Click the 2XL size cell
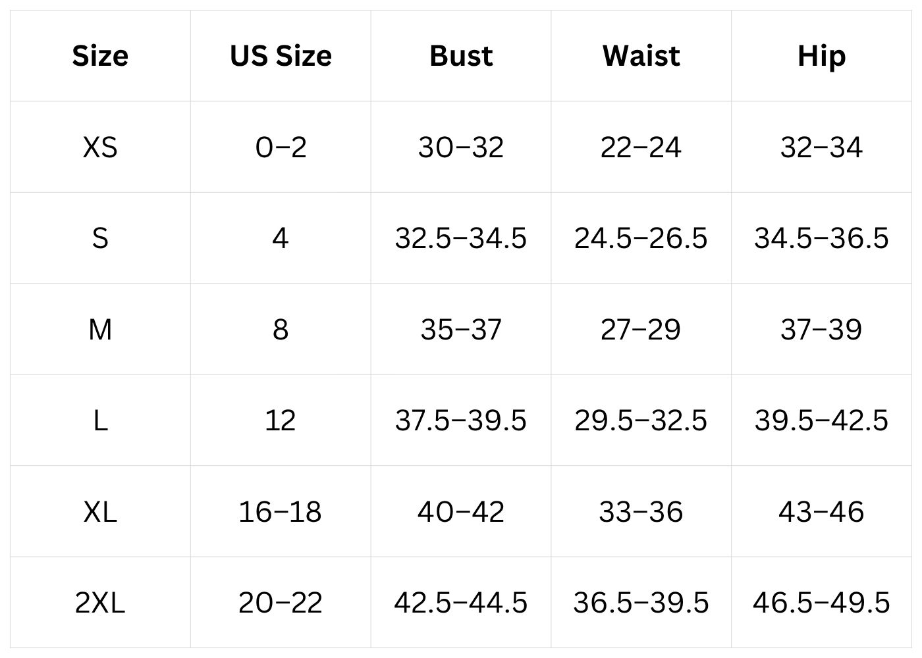Viewport: 922px width, 658px height. [x=100, y=602]
